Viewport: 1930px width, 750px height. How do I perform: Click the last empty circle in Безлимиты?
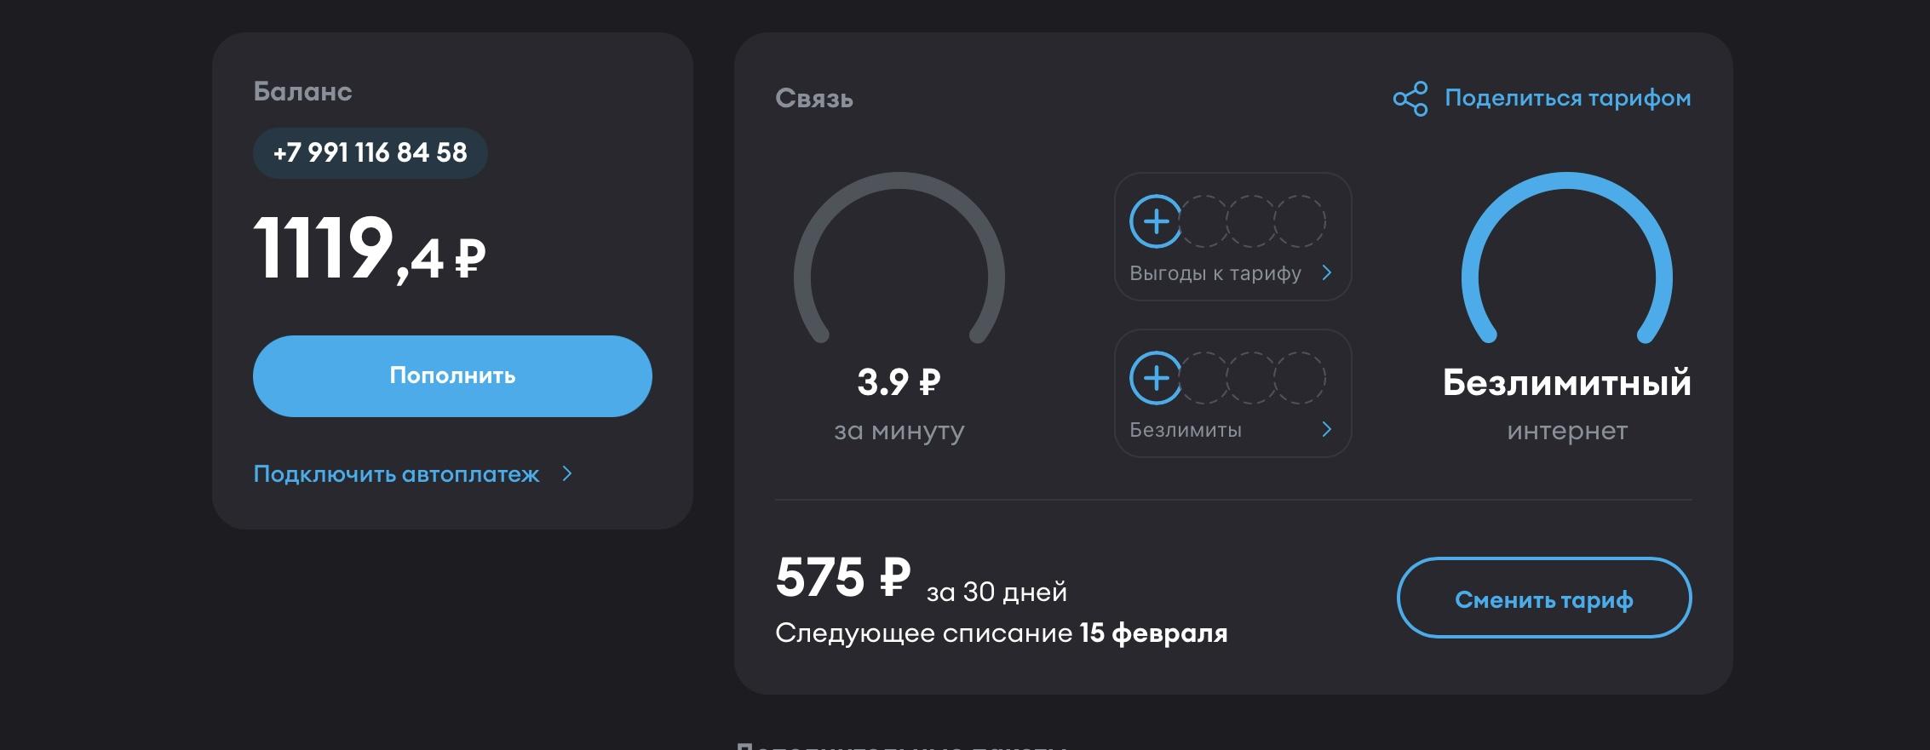[x=1301, y=378]
